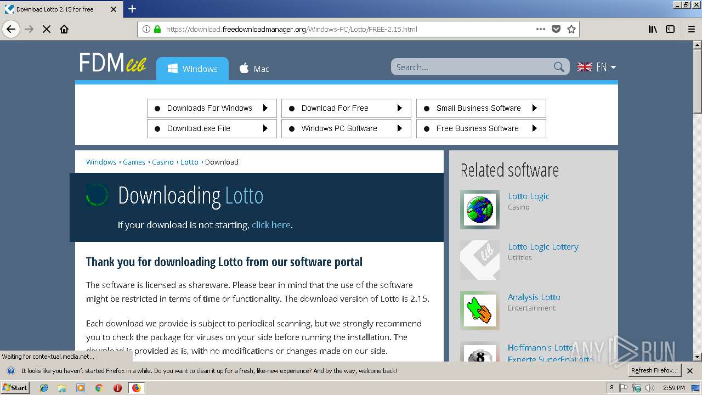Screen dimensions: 702x395
Task: Click the Windows Start button
Action: coord(15,388)
